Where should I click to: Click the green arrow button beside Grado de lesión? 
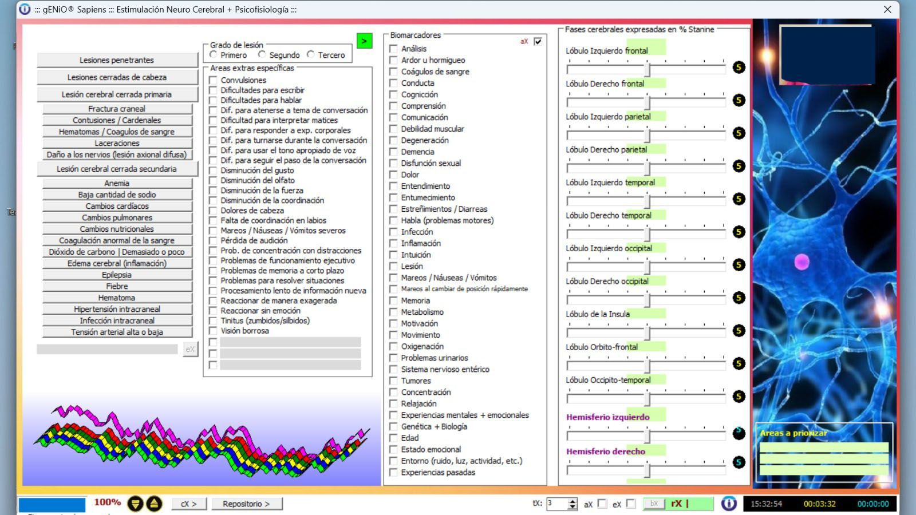coord(364,41)
